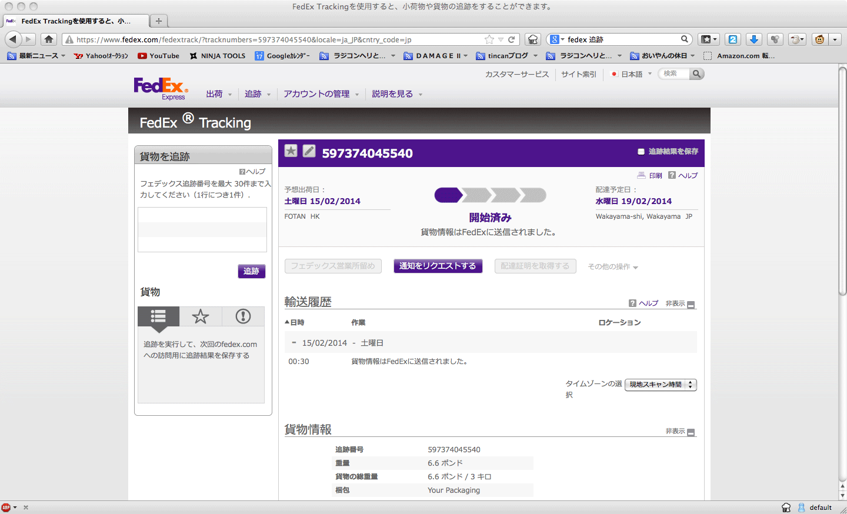847x514 pixels.
Task: Click the 通知をリクエストする button
Action: point(438,266)
